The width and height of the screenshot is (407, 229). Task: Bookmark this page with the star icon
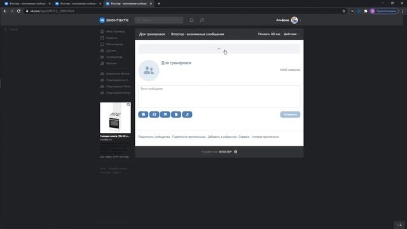344,11
